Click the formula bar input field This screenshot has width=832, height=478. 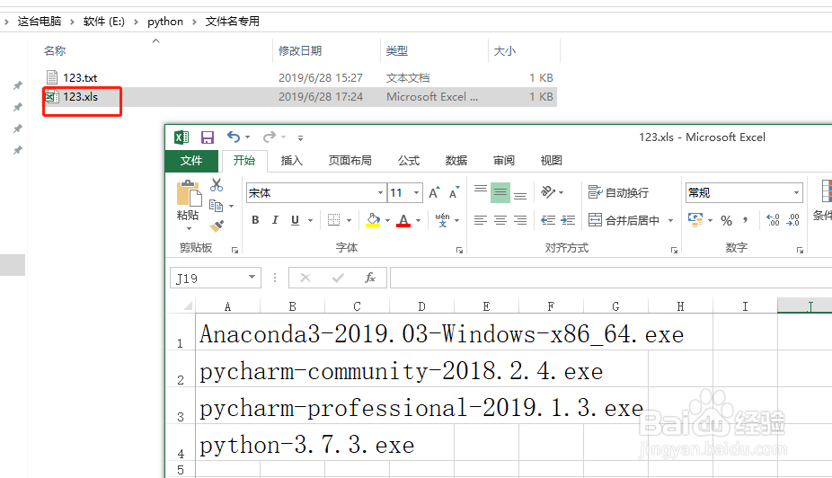pyautogui.click(x=610, y=278)
